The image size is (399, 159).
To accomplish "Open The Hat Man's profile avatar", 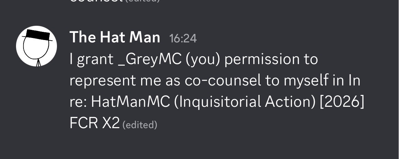I will (x=36, y=46).
